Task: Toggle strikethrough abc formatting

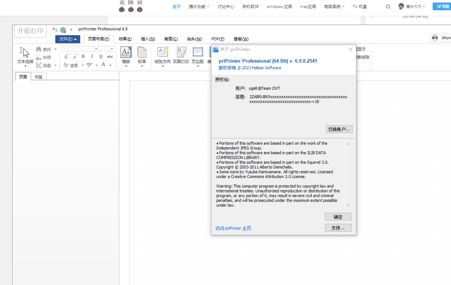Action: (110, 56)
